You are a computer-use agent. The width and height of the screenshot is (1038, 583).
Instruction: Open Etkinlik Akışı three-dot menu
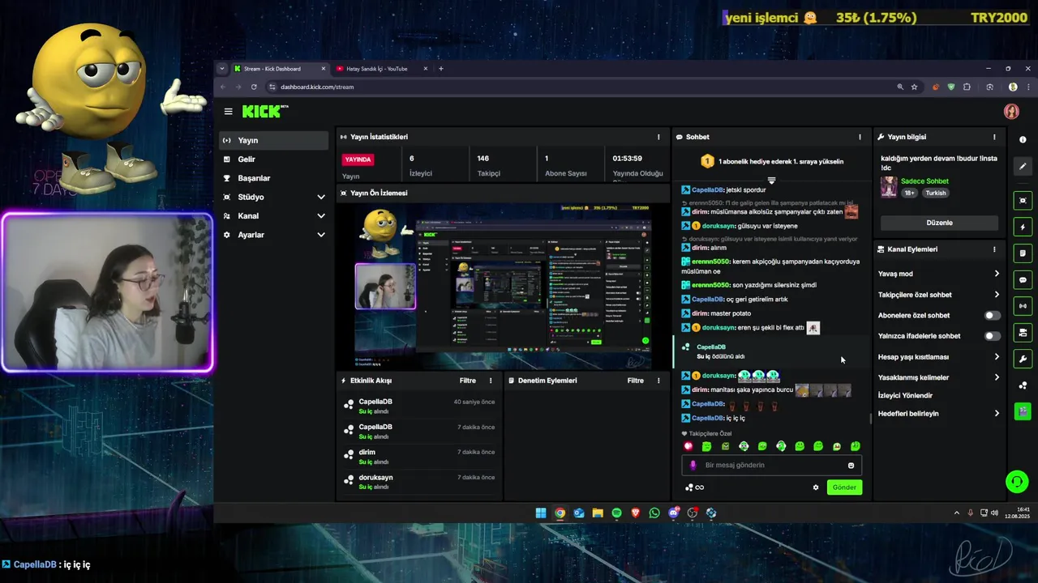pyautogui.click(x=490, y=381)
